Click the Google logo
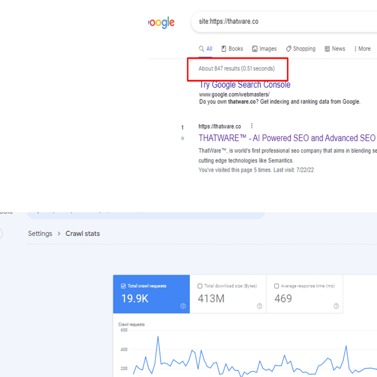 pos(161,22)
